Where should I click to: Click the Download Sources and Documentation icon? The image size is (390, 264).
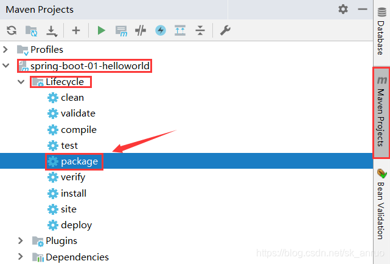pyautogui.click(x=52, y=31)
